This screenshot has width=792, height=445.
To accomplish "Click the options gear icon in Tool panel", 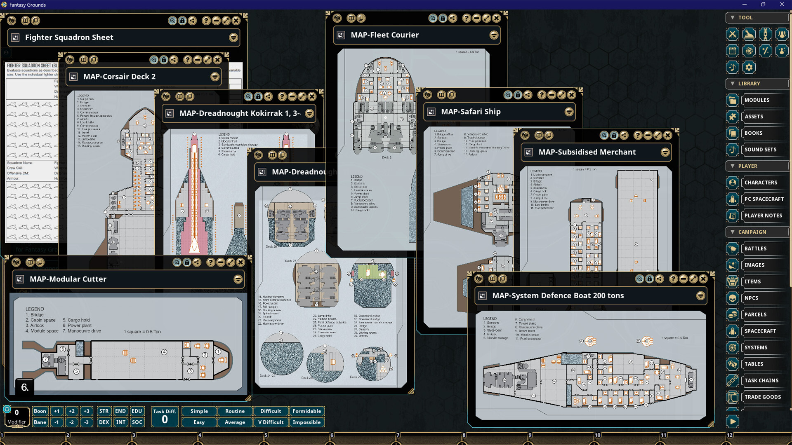I will coord(750,67).
